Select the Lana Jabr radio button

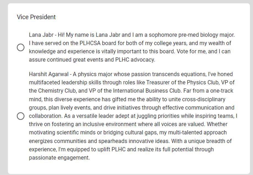[x=20, y=47]
